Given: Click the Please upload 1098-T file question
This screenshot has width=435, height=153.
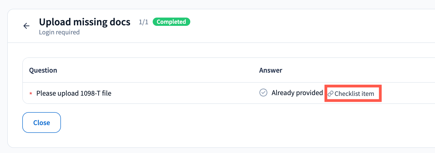Looking at the screenshot, I should pos(74,93).
